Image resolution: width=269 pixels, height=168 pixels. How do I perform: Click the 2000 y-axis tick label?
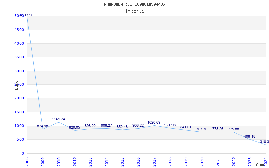tap(19, 98)
